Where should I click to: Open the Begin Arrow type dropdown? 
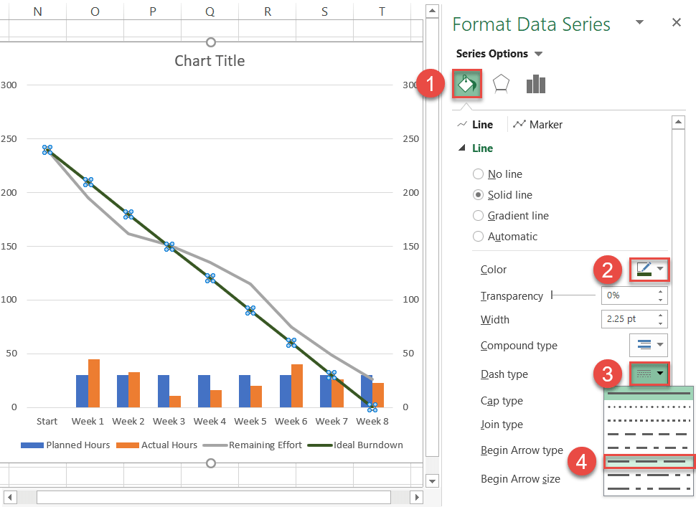pos(649,450)
